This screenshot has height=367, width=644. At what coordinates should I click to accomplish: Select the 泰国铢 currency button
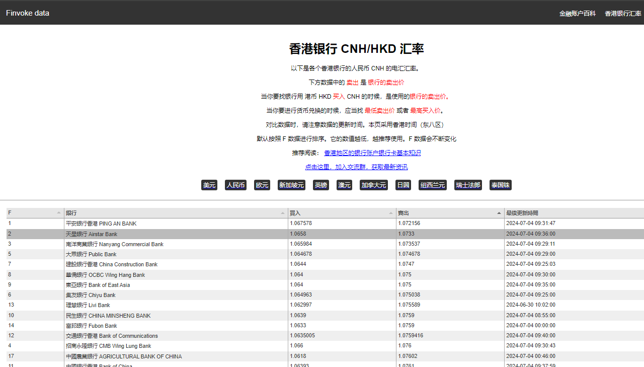coord(501,185)
